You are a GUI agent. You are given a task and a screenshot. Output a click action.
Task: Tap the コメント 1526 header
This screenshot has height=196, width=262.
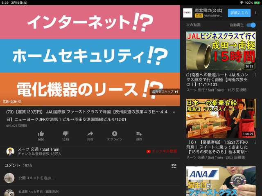pyautogui.click(x=18, y=165)
